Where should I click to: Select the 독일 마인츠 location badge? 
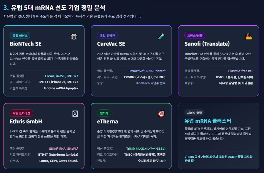coord(20,35)
